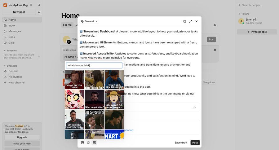Choose the South Park 'So, what do you think?' GIF
Image resolution: width=279 pixels, height=150 pixels.
(x=114, y=99)
